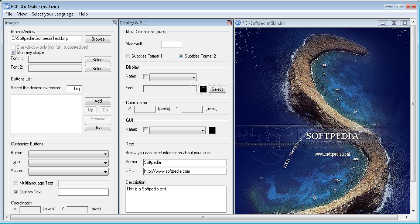Screen dimensions: 420x224
Task: Click the Custom Text input field
Action: 83,192
